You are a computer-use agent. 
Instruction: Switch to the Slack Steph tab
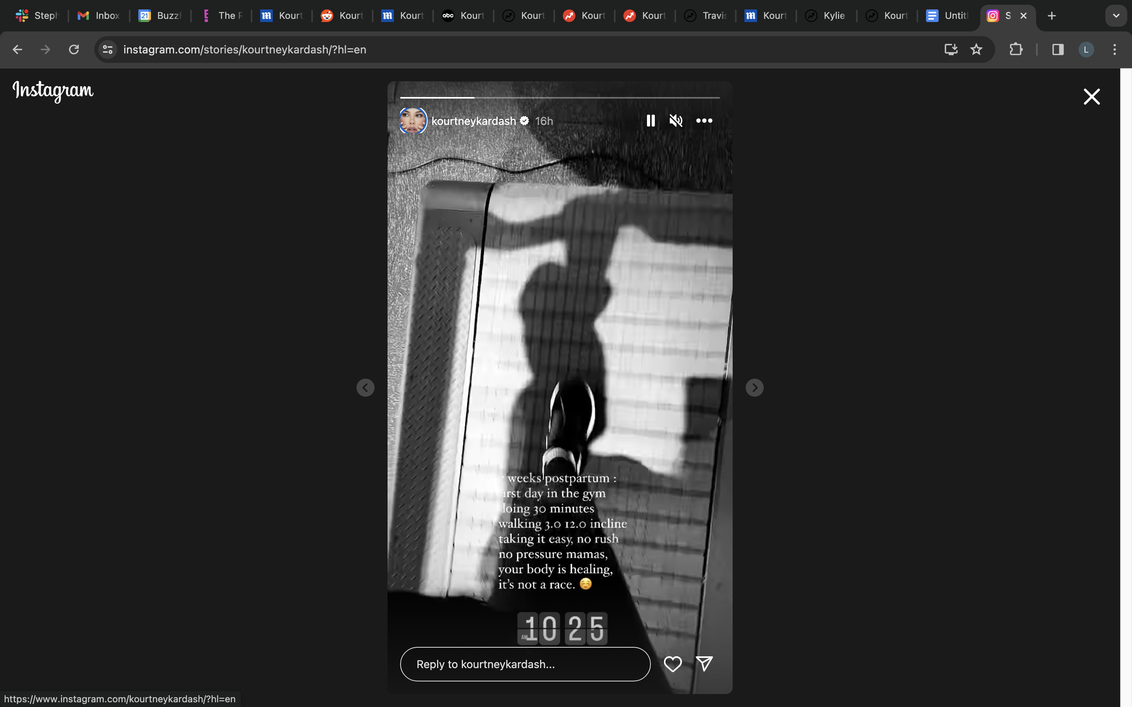(37, 16)
